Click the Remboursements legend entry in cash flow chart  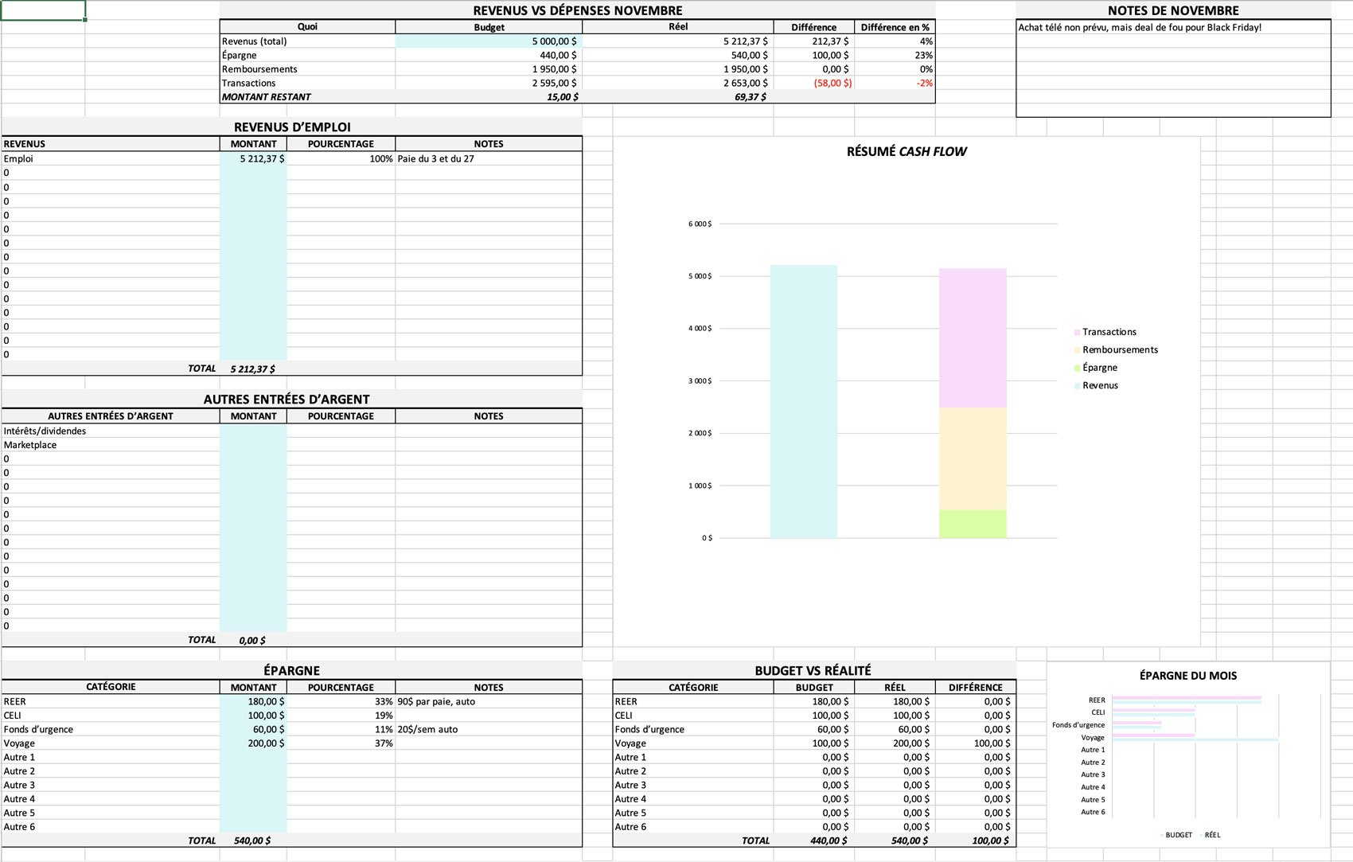1120,349
